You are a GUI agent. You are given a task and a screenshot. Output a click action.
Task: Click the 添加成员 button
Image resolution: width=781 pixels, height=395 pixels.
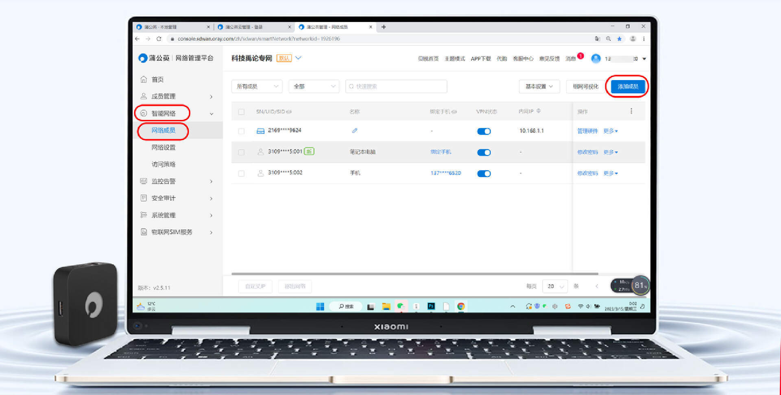628,87
